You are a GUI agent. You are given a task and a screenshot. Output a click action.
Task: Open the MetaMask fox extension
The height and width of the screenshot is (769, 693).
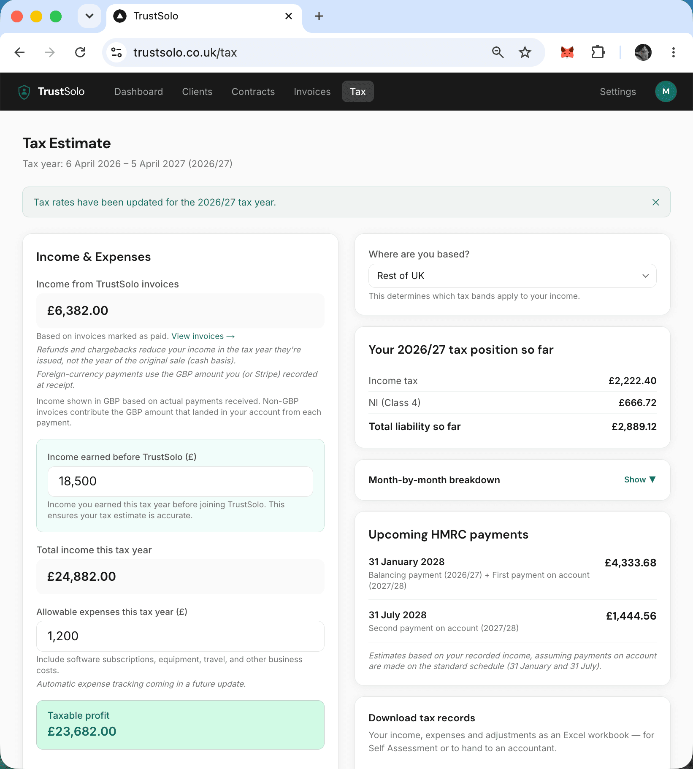pyautogui.click(x=567, y=52)
